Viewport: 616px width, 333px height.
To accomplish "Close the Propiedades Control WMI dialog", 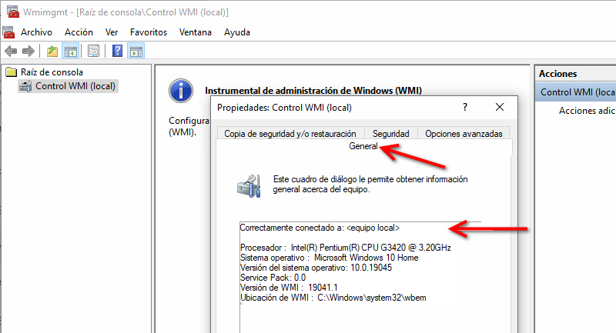I will coord(499,107).
